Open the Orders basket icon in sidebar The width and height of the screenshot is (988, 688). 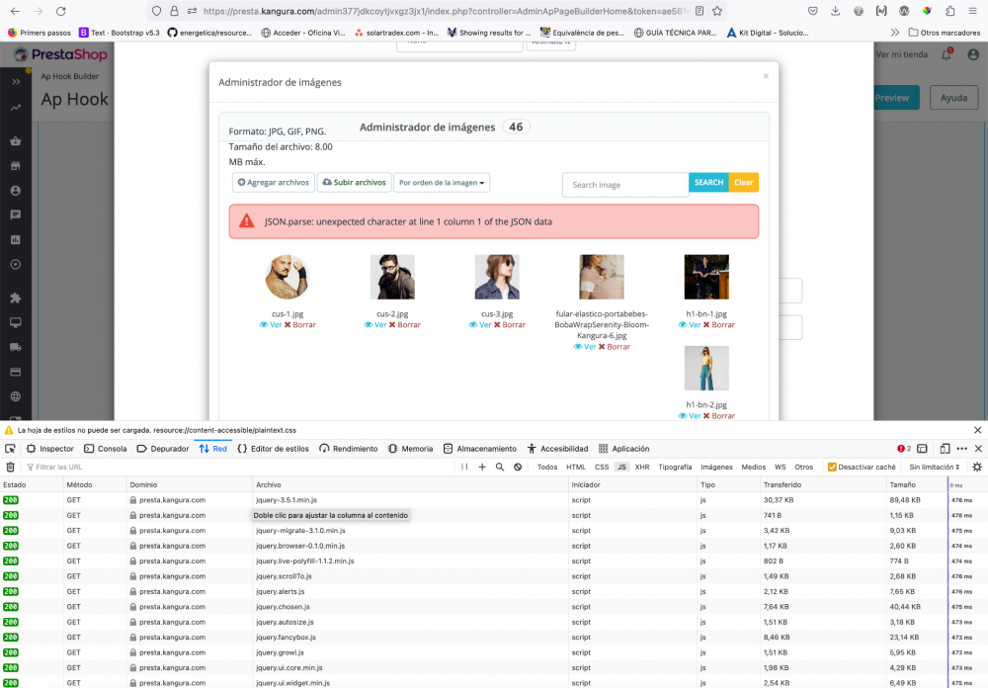tap(16, 141)
